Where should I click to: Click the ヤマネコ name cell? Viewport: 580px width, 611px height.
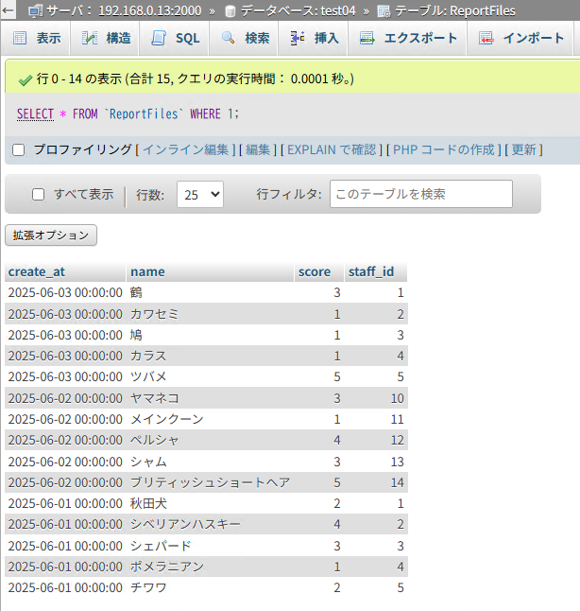coord(210,398)
